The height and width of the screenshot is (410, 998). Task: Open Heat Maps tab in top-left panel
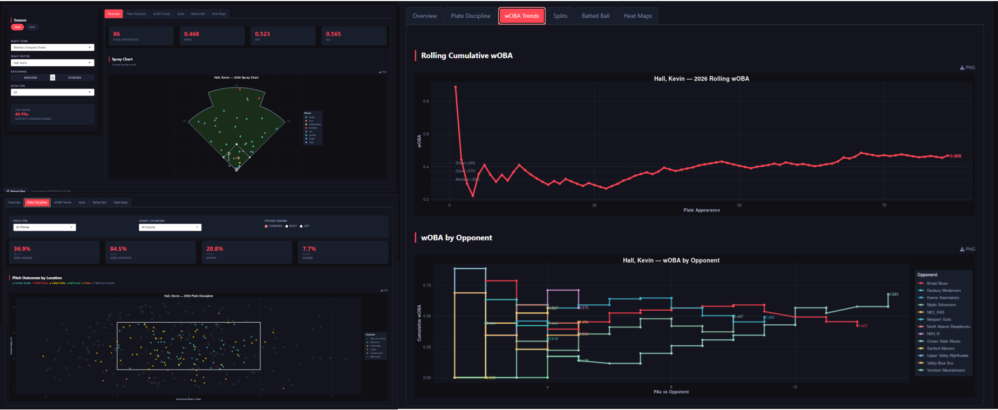tap(219, 13)
